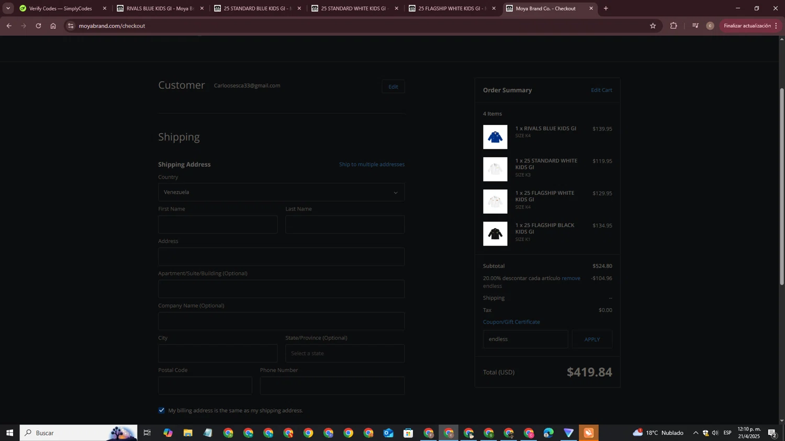Image resolution: width=785 pixels, height=441 pixels.
Task: Click Ship to multiple addresses link
Action: [372, 164]
